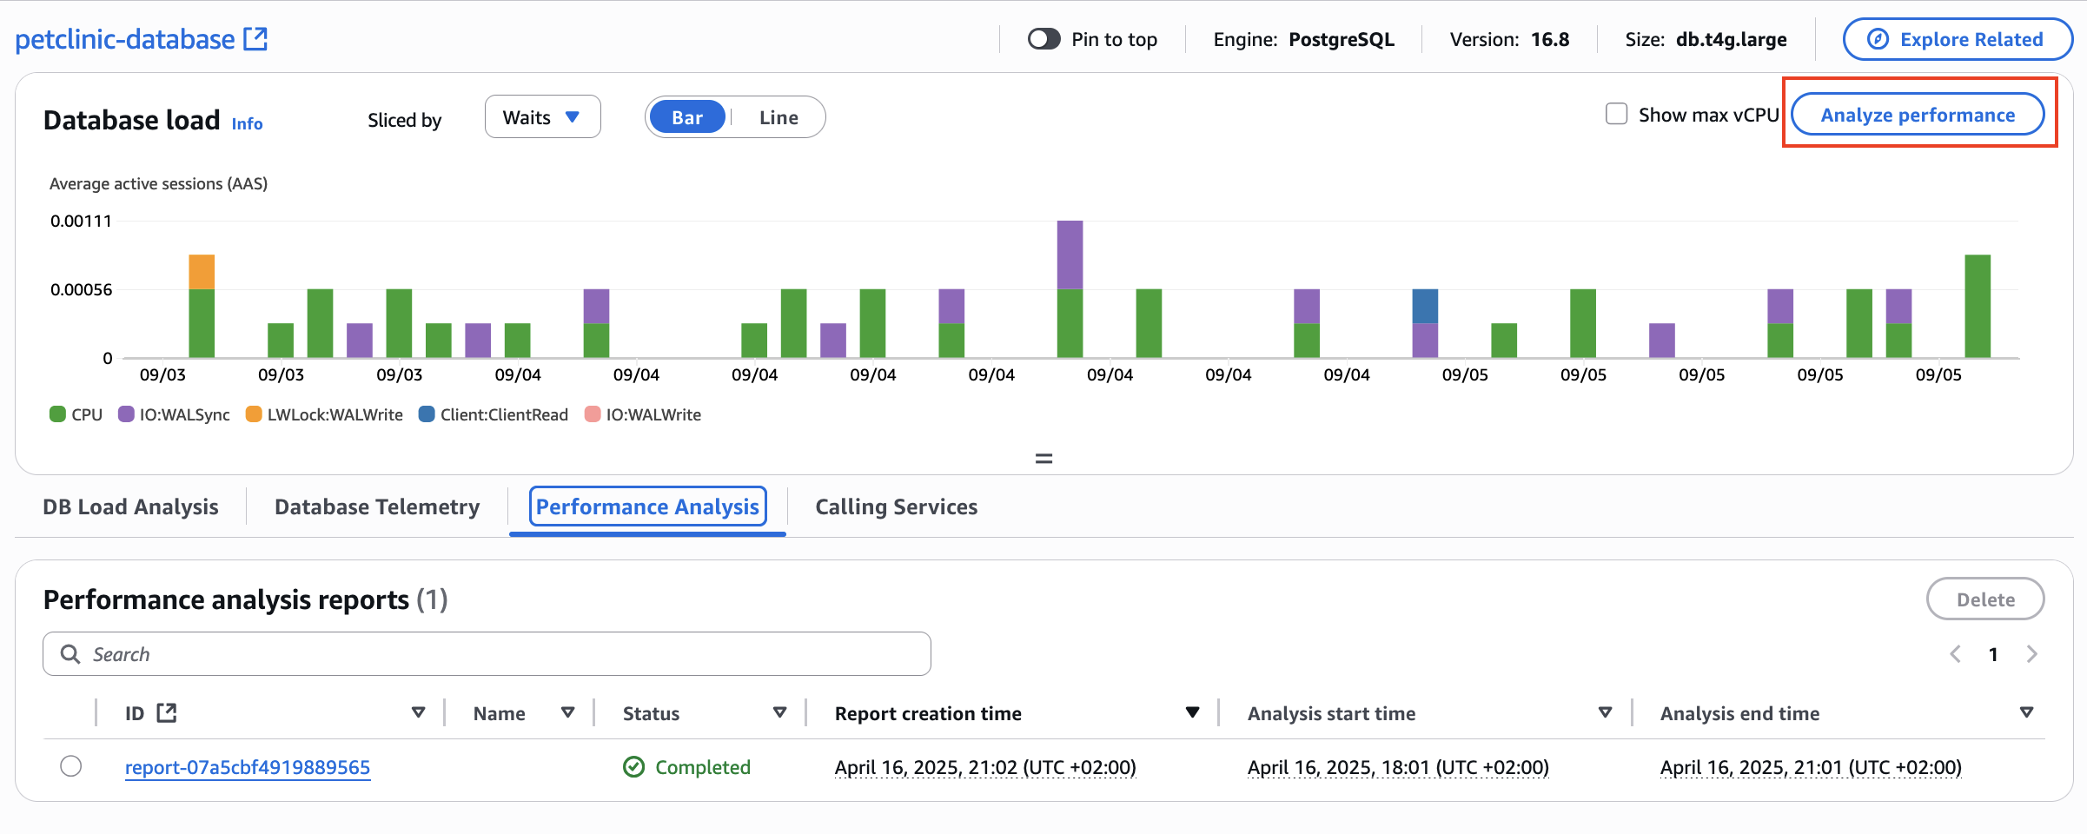Open report-07a5cbf4919889565 link
The height and width of the screenshot is (834, 2087).
click(x=248, y=767)
